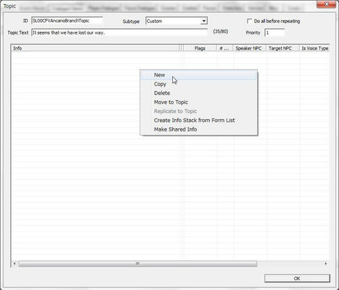
Task: Focus the topic ID input field
Action: click(x=67, y=21)
